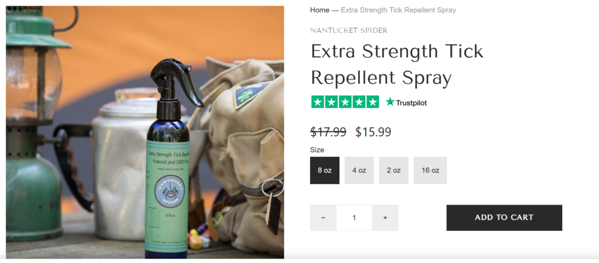Viewport: 599px width, 263px height.
Task: Open the product photo of the spray bottle
Action: pyautogui.click(x=145, y=132)
